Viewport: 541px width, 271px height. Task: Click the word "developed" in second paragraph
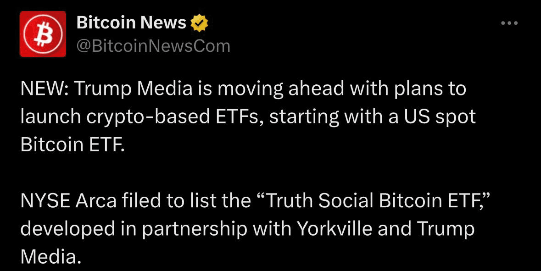coord(67,230)
